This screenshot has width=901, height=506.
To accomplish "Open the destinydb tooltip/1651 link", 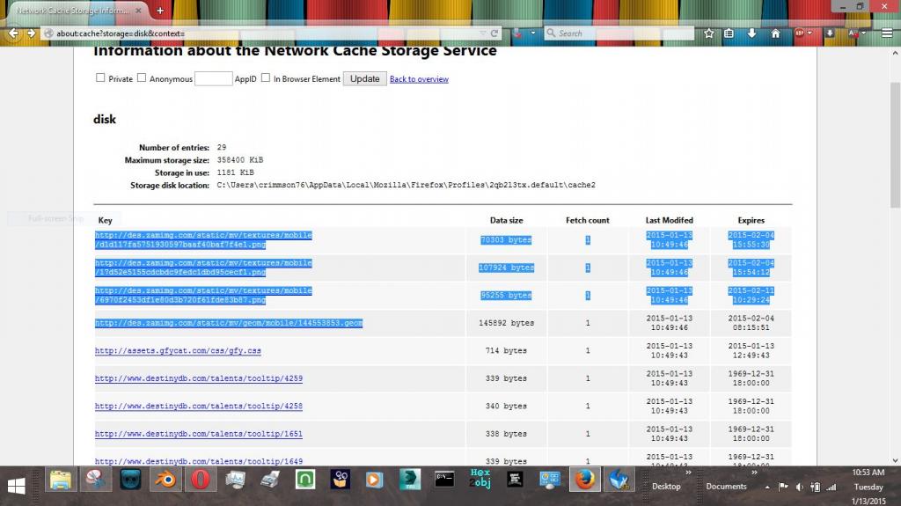I will click(199, 434).
